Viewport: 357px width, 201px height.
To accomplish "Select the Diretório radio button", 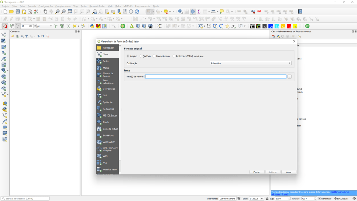I will tap(141, 56).
